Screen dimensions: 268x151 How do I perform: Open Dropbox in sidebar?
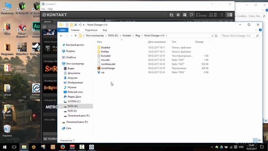[x=70, y=51]
